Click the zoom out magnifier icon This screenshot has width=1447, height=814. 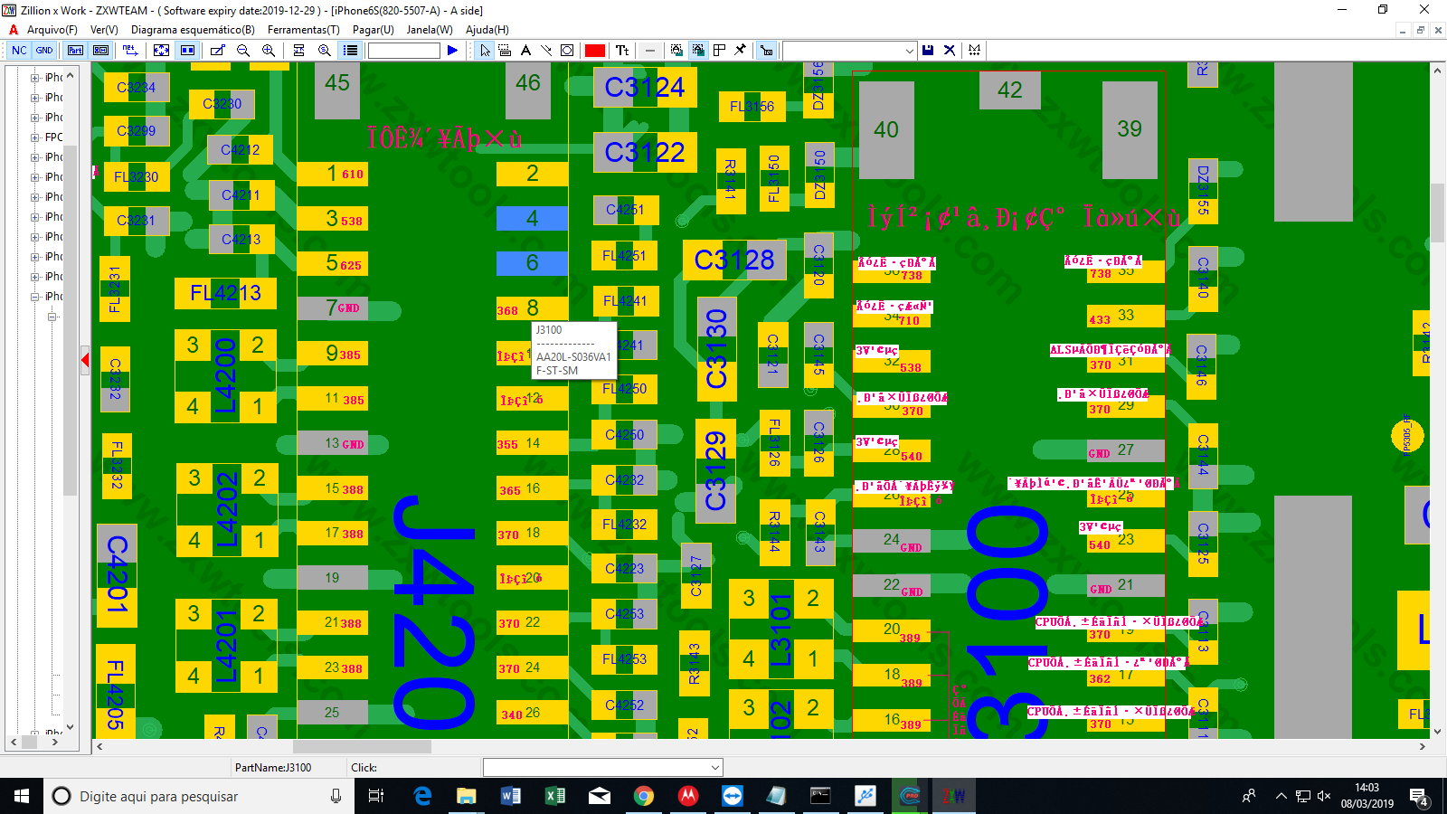tap(243, 51)
